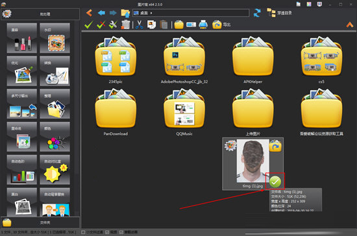Toggle green selection check on timg (1).jpg
The image size is (357, 236).
point(275,182)
